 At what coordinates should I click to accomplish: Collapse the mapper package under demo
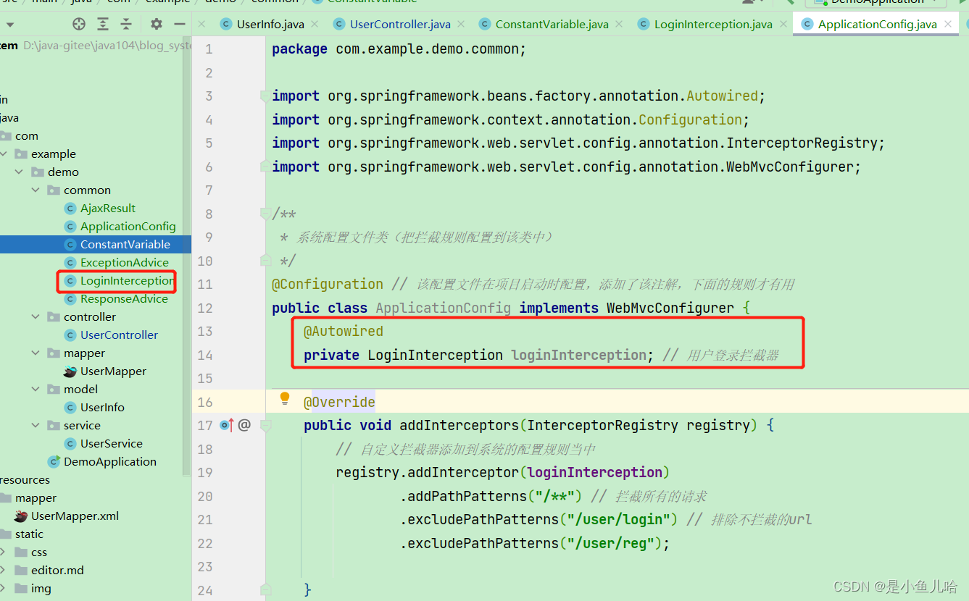coord(36,353)
